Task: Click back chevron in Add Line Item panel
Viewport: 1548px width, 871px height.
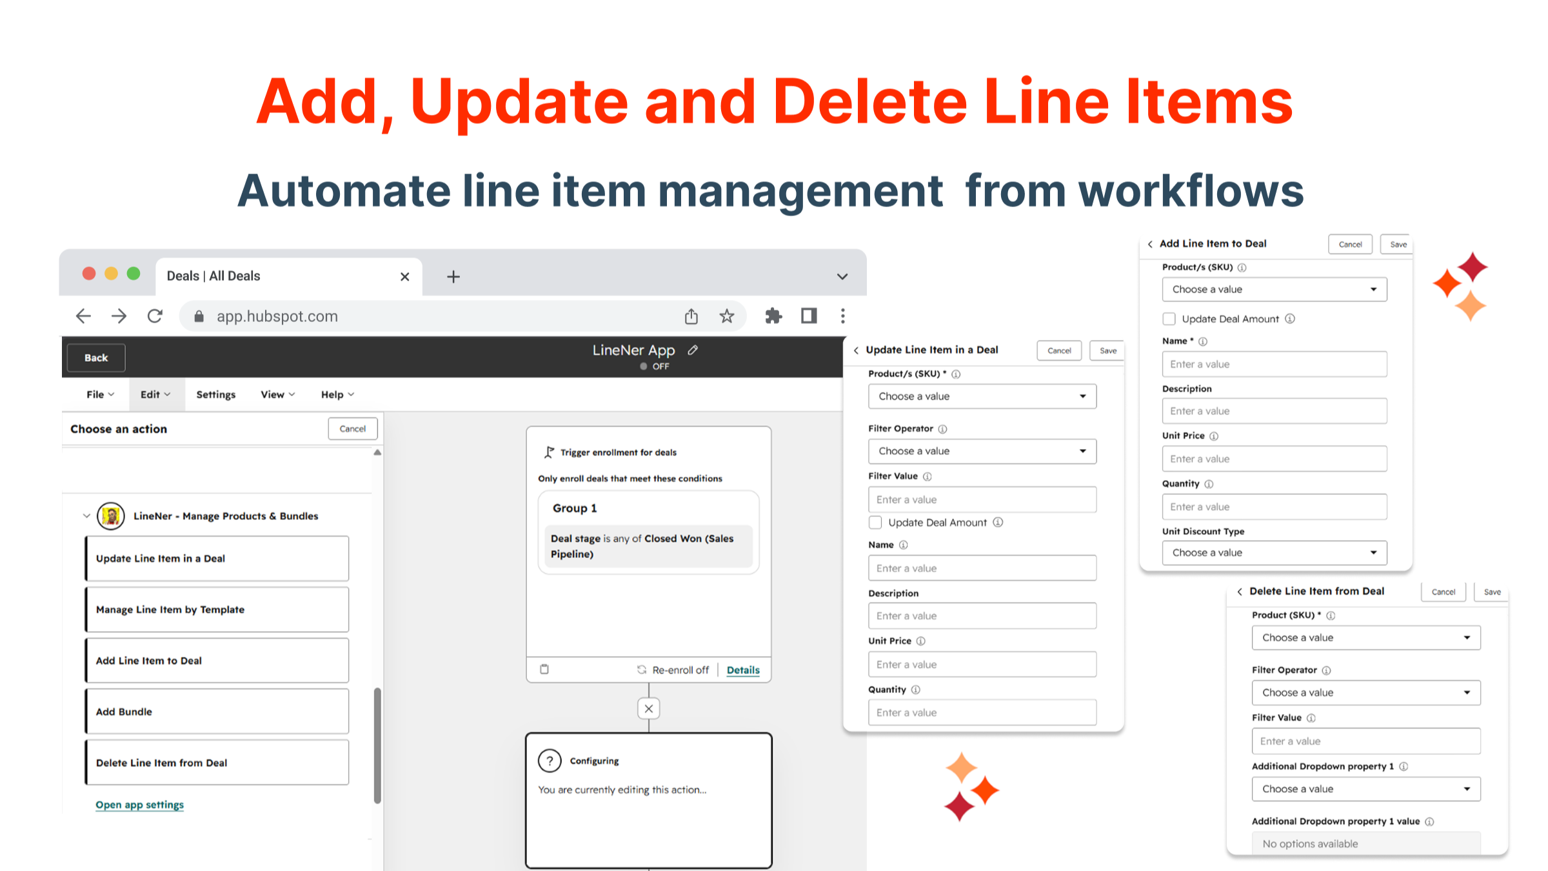Action: (1150, 244)
